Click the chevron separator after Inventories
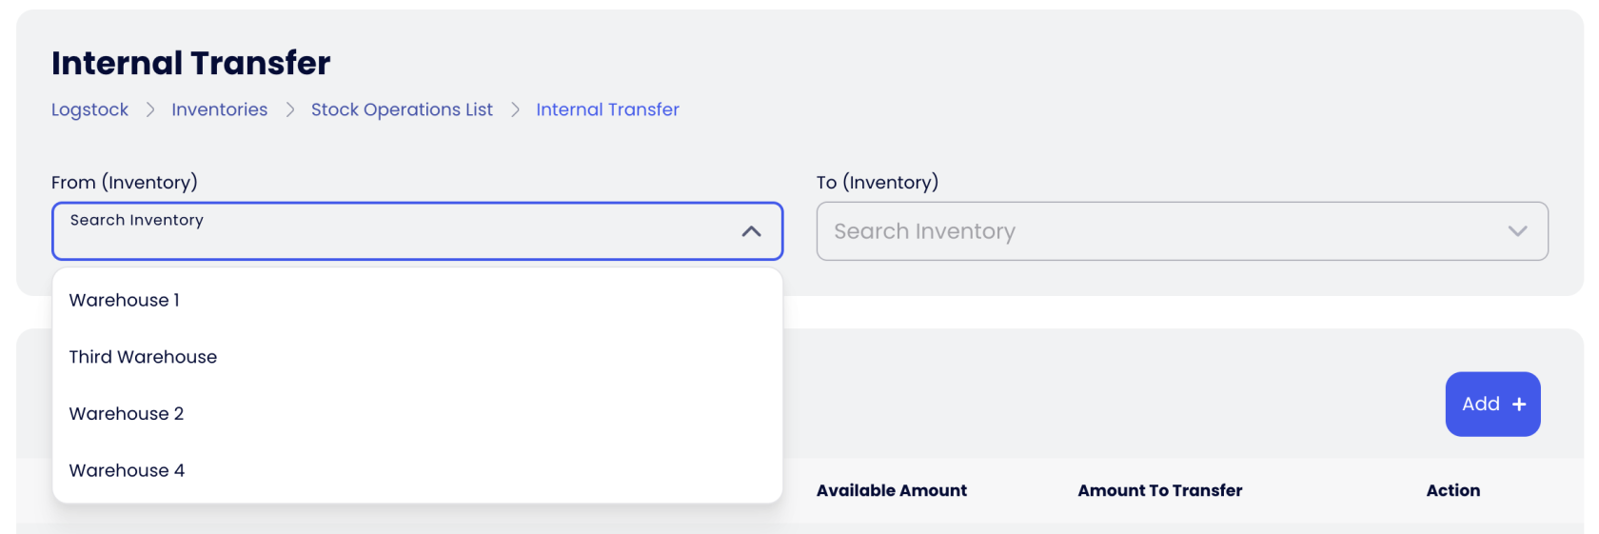 pos(290,109)
